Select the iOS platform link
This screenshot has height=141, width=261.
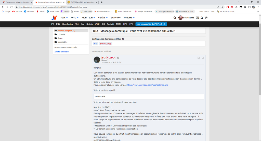(103, 24)
